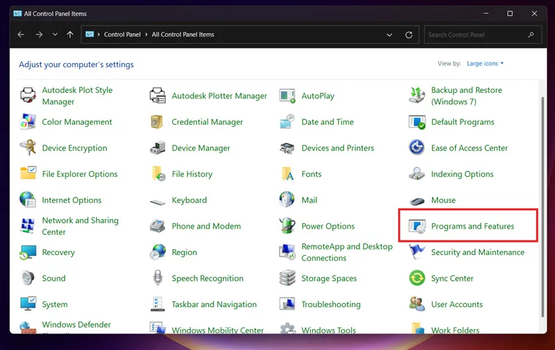This screenshot has height=350, width=555.
Task: Open the recent locations chevron dropdown
Action: [x=55, y=34]
